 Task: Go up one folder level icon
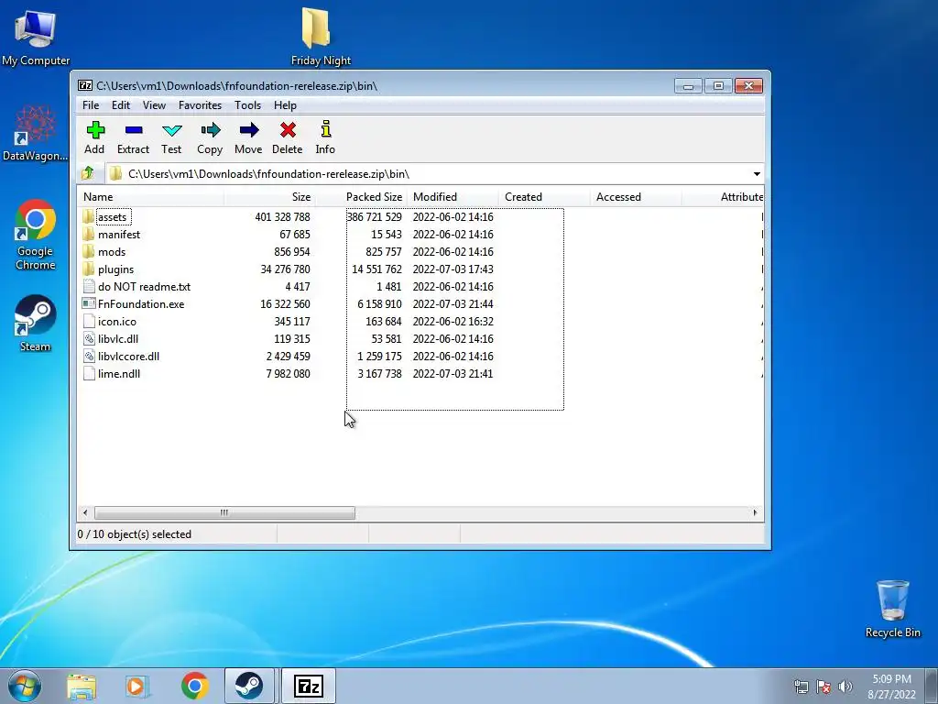(88, 173)
